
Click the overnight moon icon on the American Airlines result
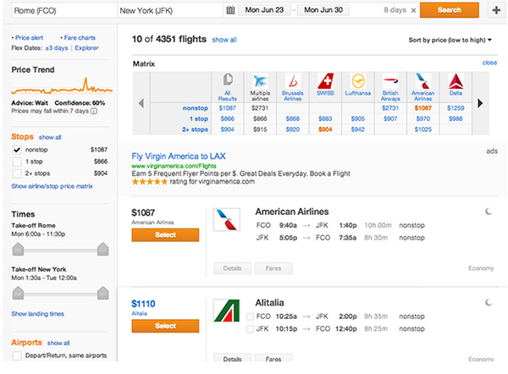pyautogui.click(x=489, y=212)
